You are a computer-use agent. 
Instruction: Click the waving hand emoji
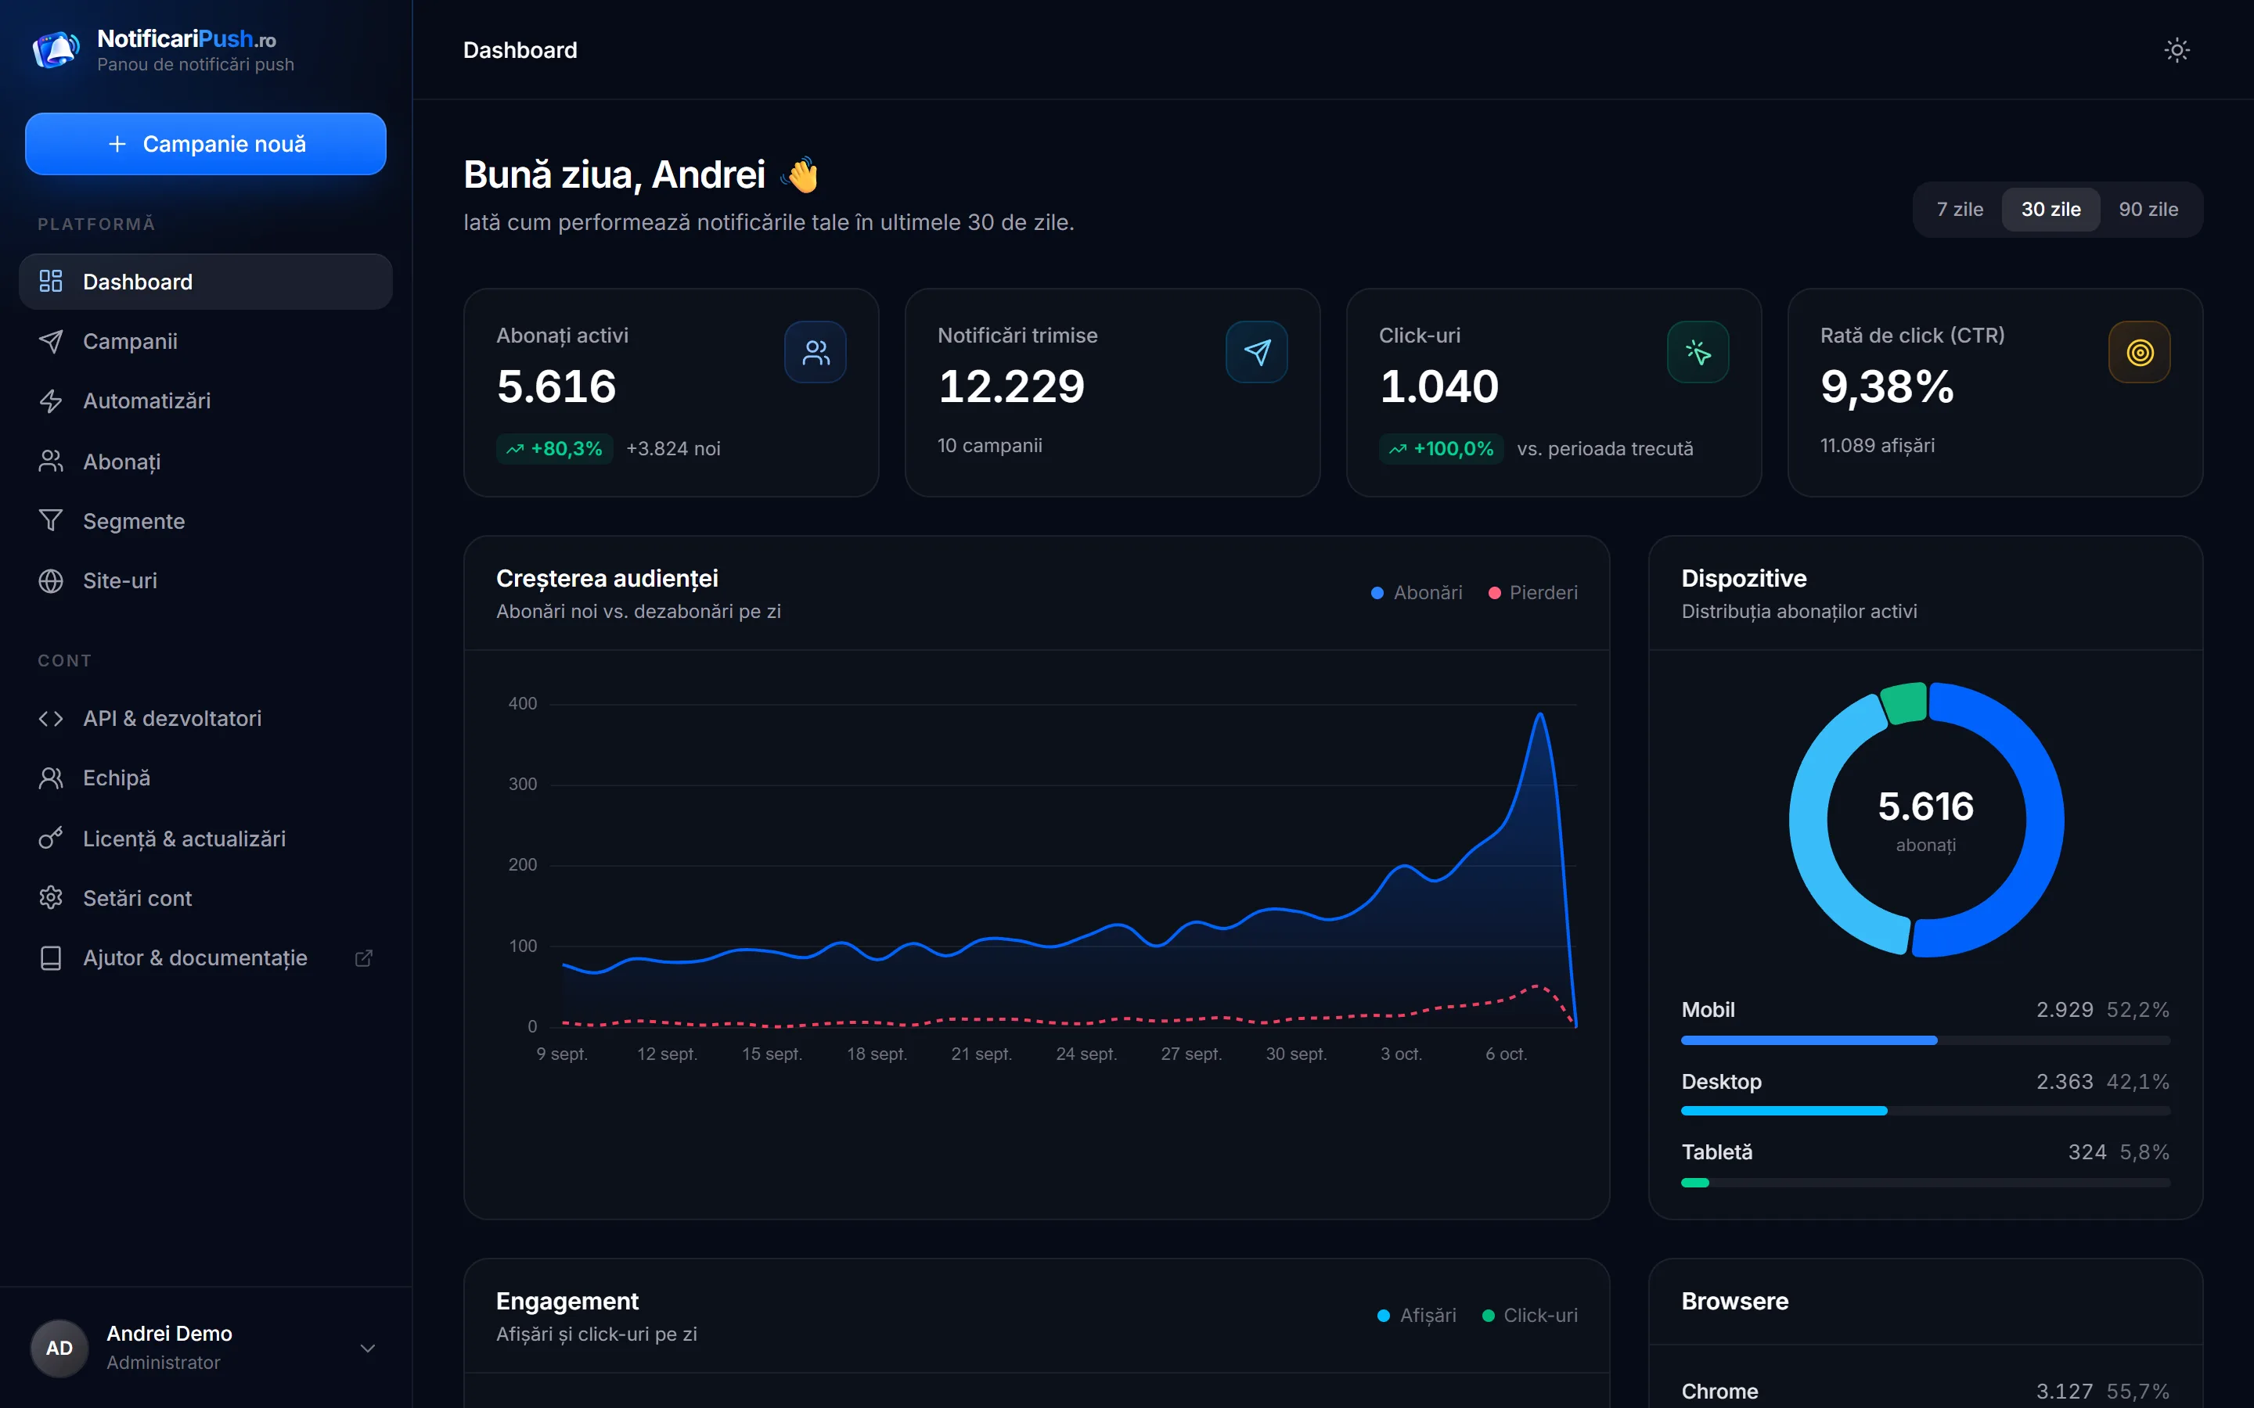[801, 174]
